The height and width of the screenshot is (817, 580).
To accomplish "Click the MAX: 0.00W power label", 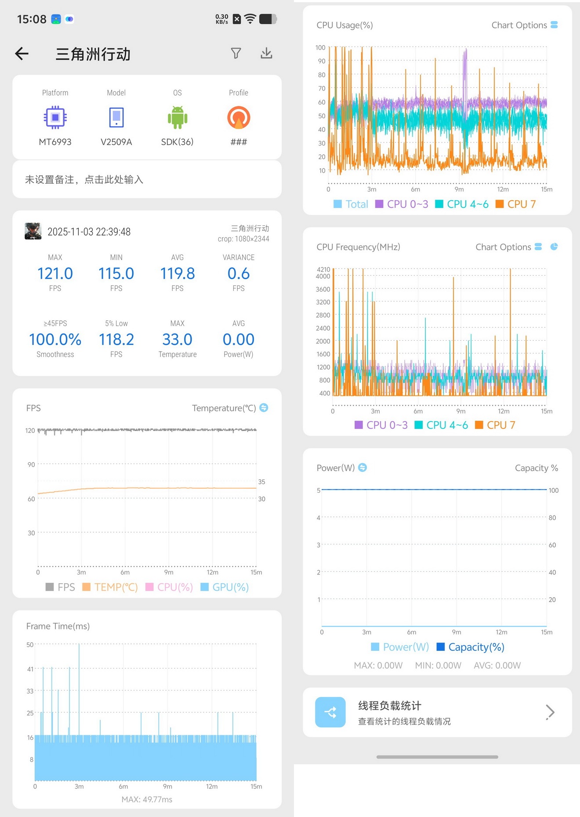I will point(378,665).
